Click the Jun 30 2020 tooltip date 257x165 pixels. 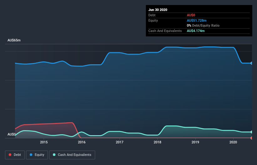pyautogui.click(x=158, y=10)
